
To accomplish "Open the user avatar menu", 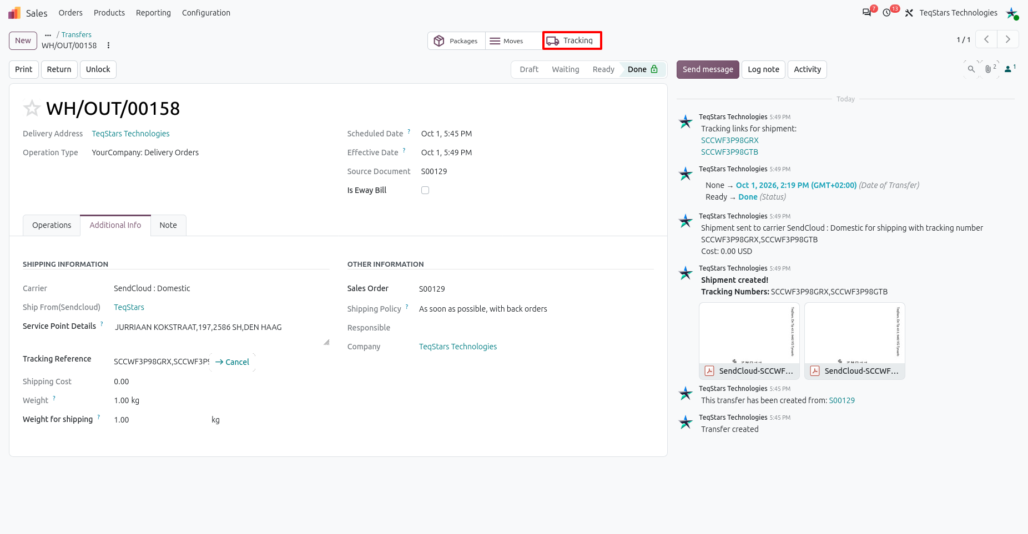I will pos(1012,13).
